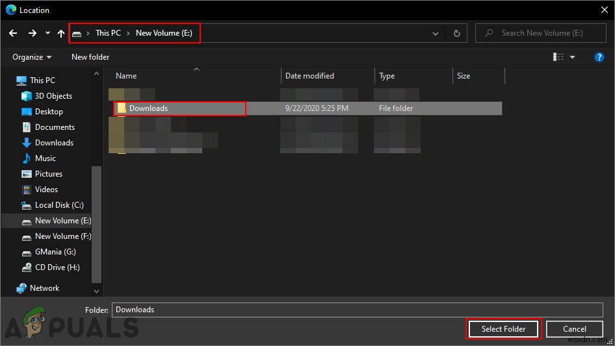Click the Downloads folder icon in list
Viewport: 615px width, 346px height.
point(122,108)
